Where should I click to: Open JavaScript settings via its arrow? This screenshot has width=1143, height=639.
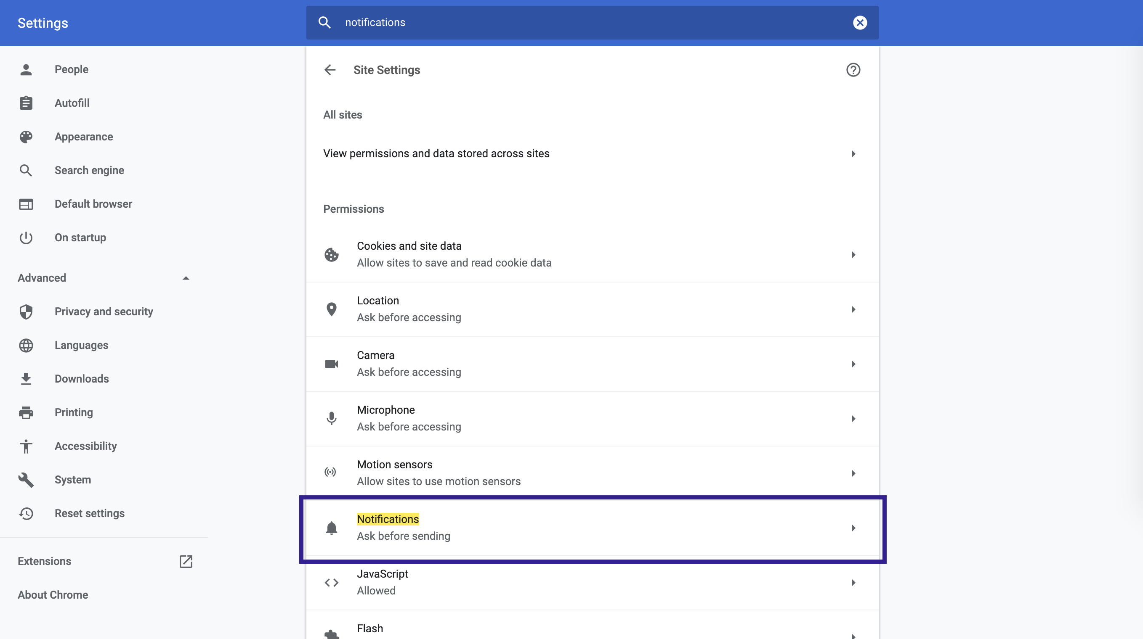[x=853, y=583]
